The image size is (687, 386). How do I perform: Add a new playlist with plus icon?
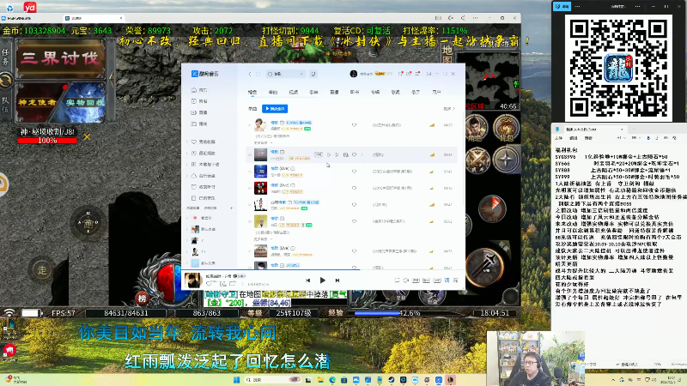point(231,208)
